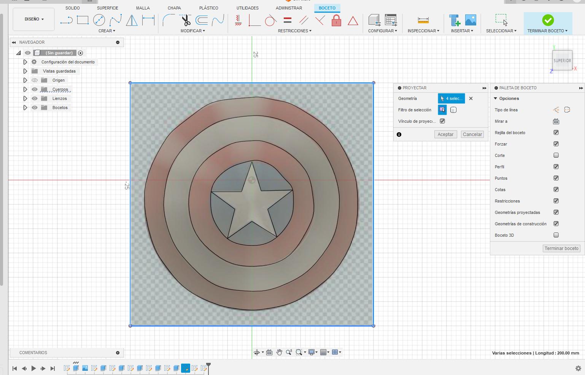Open the RESTRICCIONES dropdown menu

(x=294, y=31)
